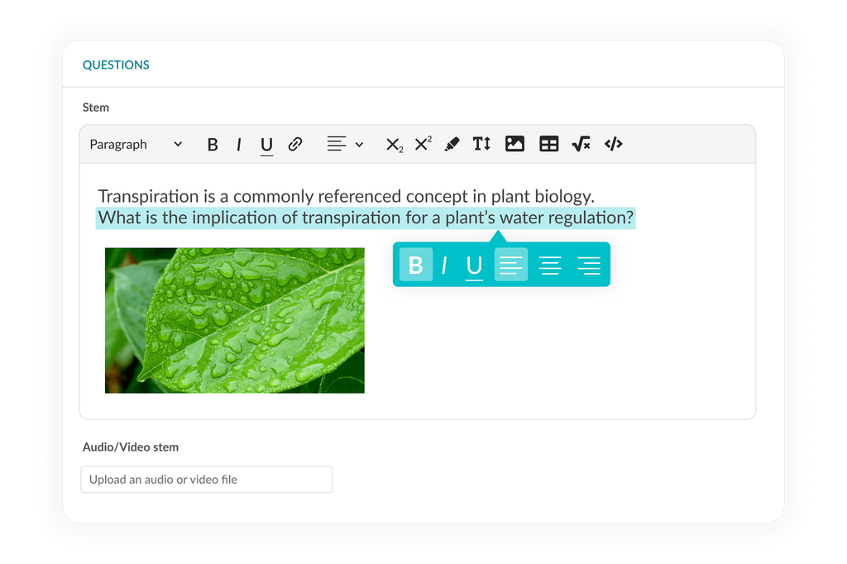Select the text highlighter tool
Viewport: 847px width, 564px height.
tap(452, 145)
